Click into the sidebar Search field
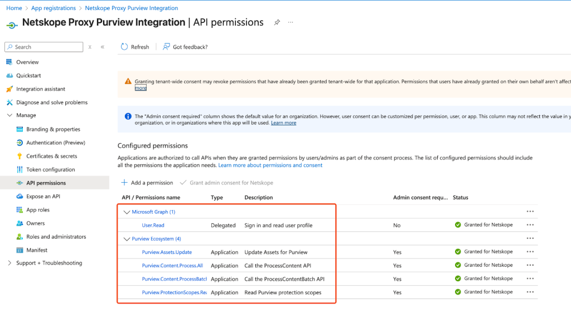 pos(43,47)
